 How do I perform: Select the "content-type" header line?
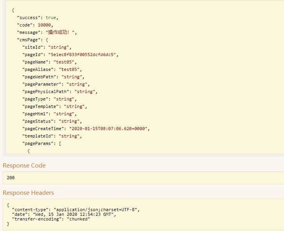pos(76,210)
